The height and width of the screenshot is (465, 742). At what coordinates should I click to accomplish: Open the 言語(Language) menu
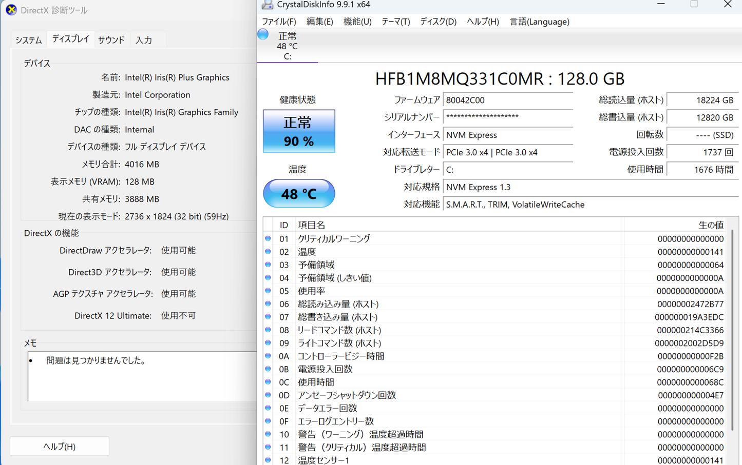pyautogui.click(x=539, y=22)
